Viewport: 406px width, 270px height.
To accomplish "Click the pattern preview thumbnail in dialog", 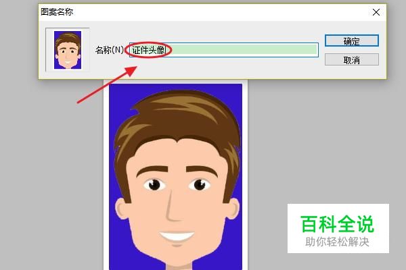I will pyautogui.click(x=68, y=50).
